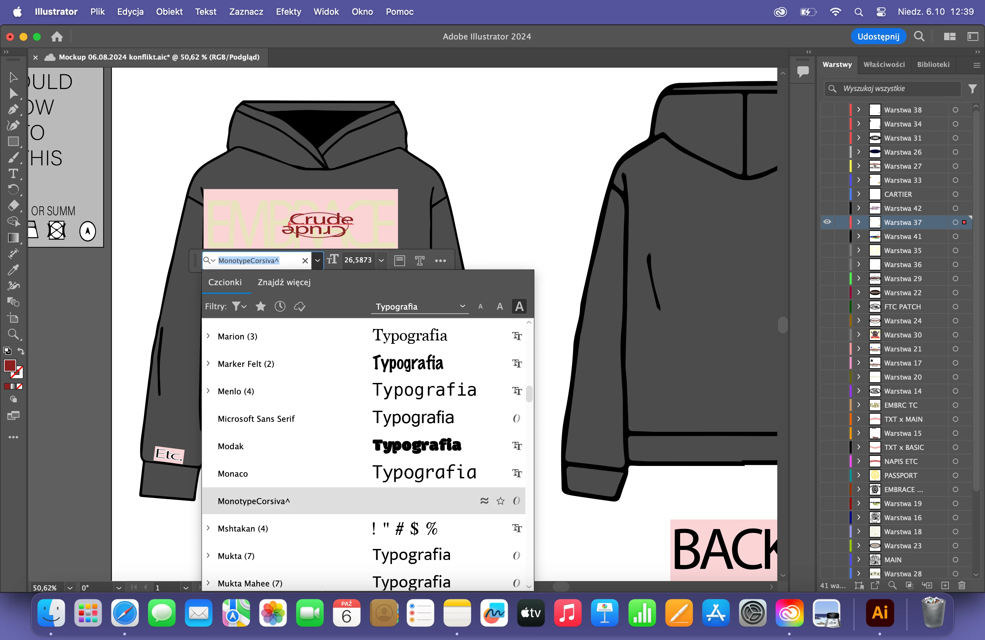985x640 pixels.
Task: Show similar fonts to MonotypeCorsiva
Action: coord(484,501)
